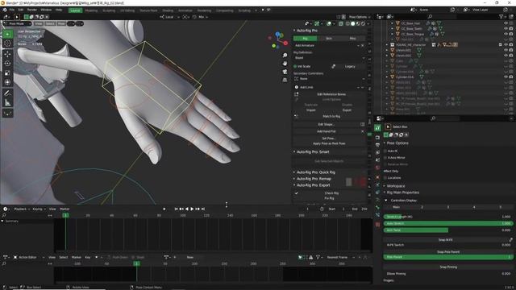Image resolution: width=516 pixels, height=290 pixels.
Task: Click the Check Rig button
Action: [x=331, y=193]
